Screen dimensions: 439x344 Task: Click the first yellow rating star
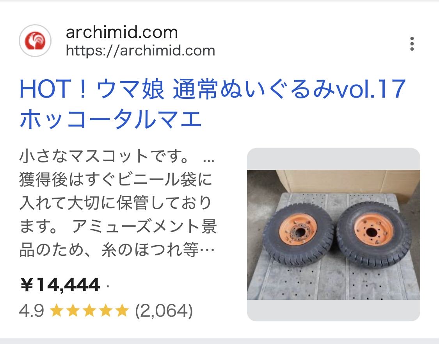[x=56, y=311]
